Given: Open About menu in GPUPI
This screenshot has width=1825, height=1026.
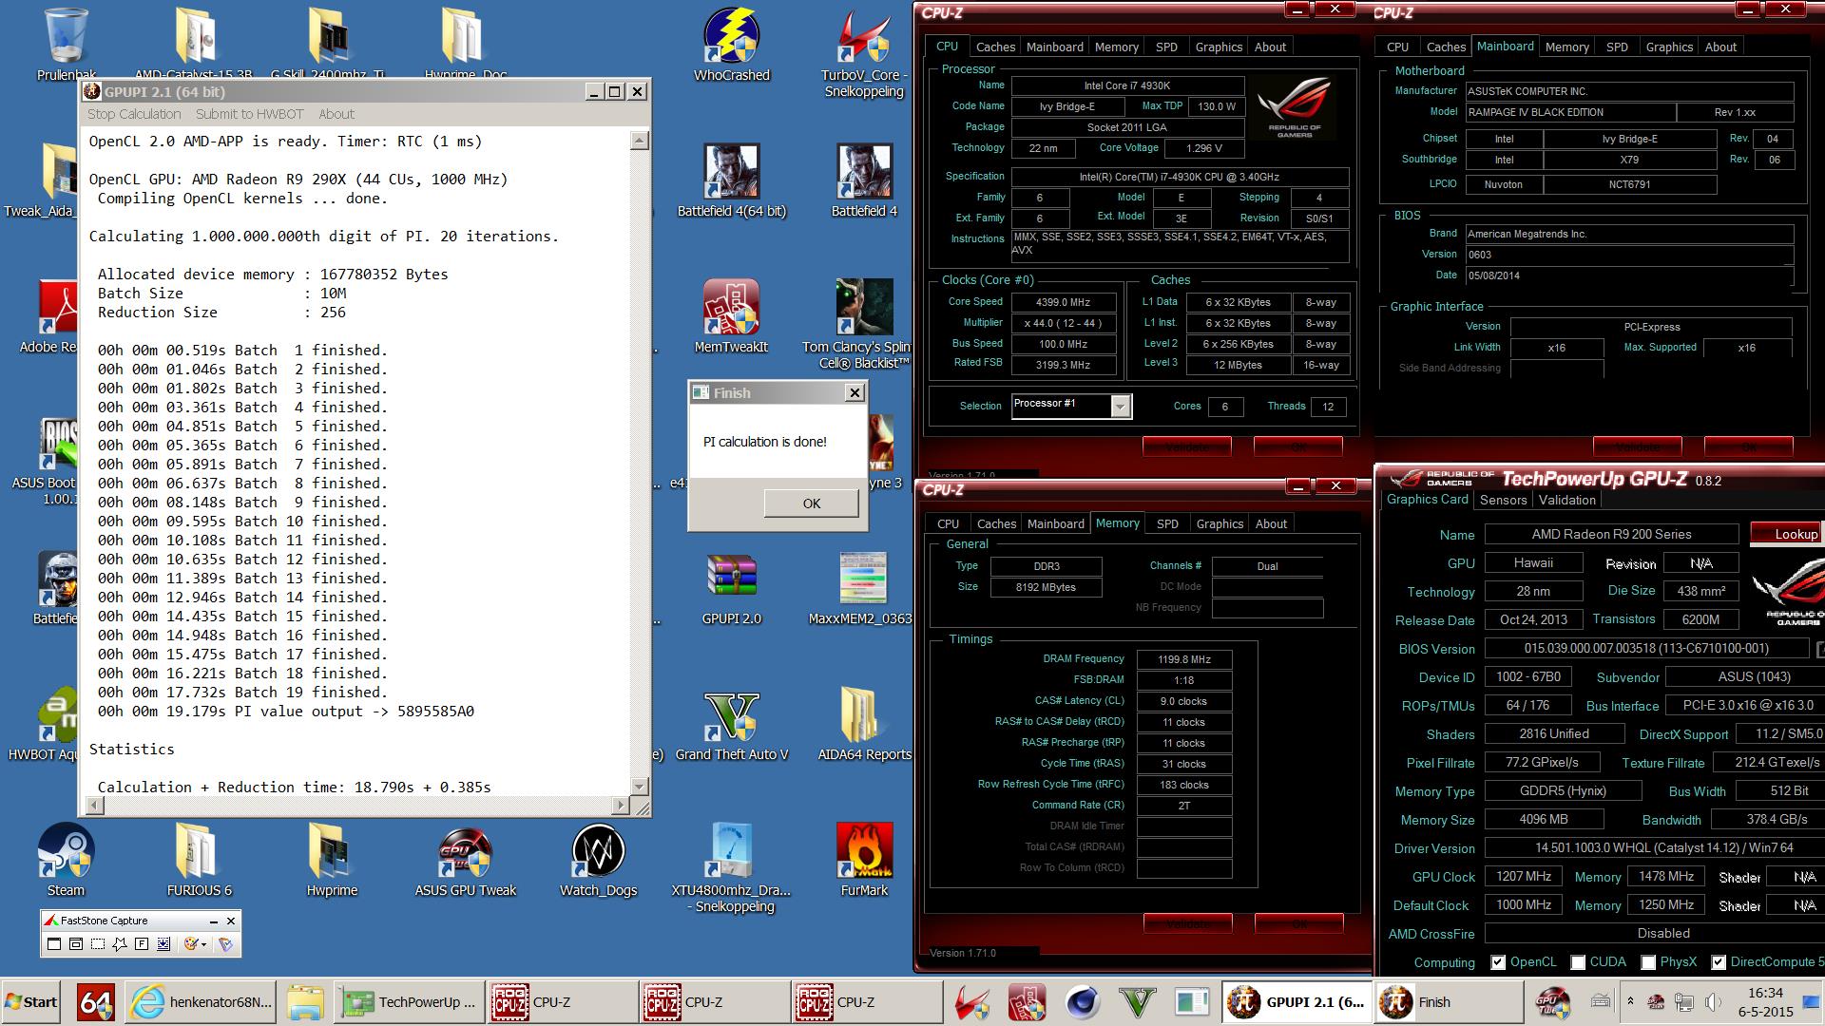Looking at the screenshot, I should pyautogui.click(x=336, y=114).
